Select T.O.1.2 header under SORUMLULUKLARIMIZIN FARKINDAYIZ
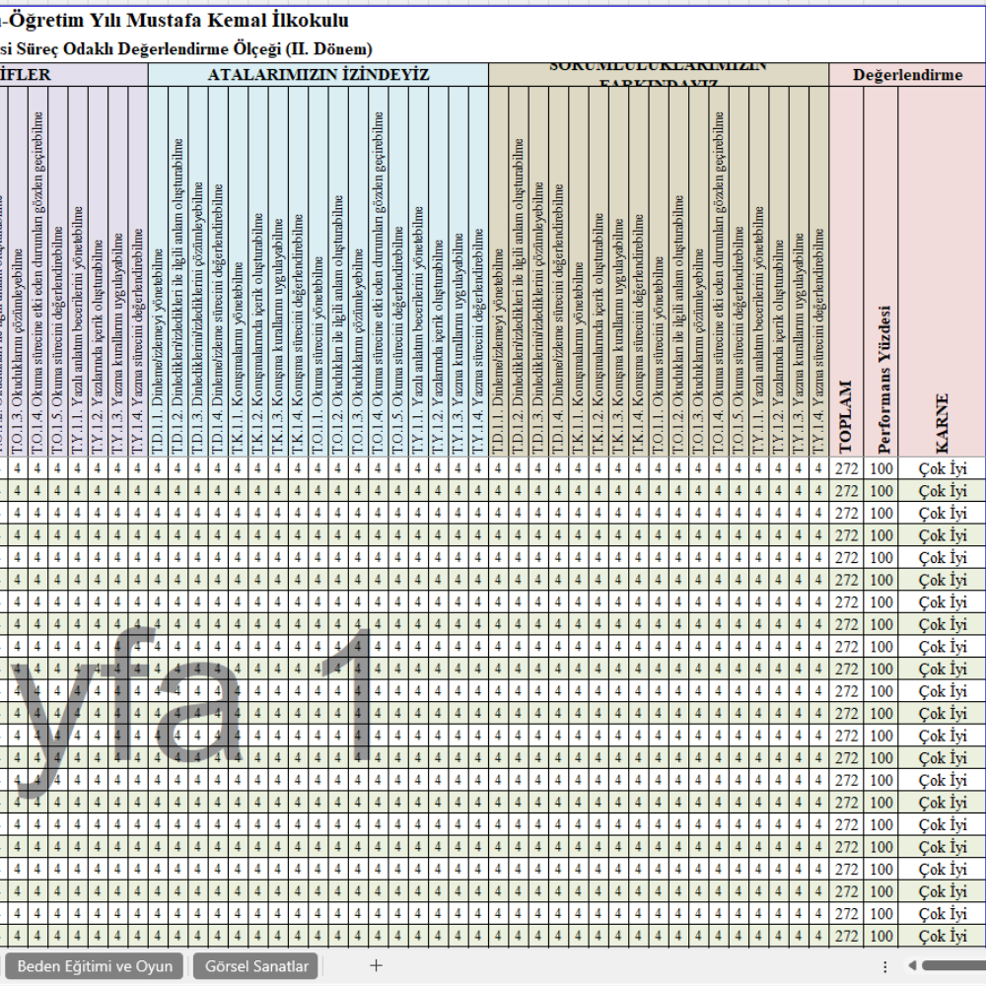Image resolution: width=986 pixels, height=986 pixels. (x=678, y=272)
